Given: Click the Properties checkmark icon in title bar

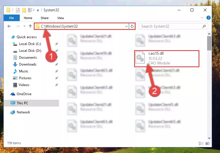Looking at the screenshot, I should (x=18, y=10).
